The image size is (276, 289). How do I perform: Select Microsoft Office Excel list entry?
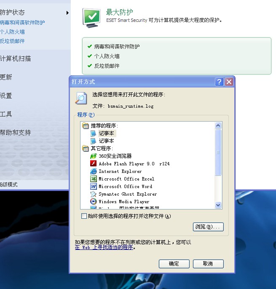pos(126,179)
